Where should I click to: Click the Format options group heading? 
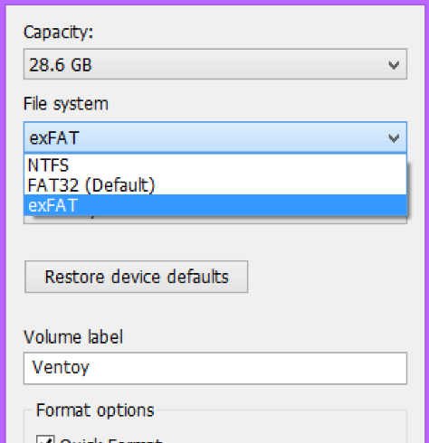click(95, 410)
